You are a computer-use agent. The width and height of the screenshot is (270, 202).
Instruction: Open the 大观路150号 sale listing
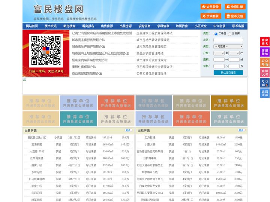pyautogui.click(x=37, y=151)
